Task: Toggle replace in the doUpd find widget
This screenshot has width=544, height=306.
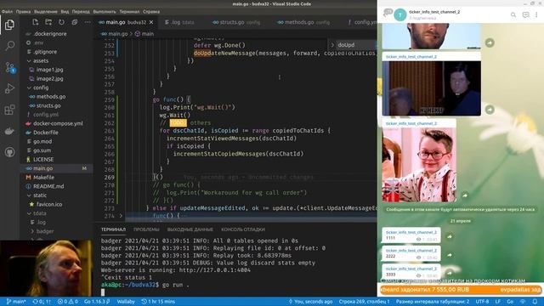Action: click(332, 45)
